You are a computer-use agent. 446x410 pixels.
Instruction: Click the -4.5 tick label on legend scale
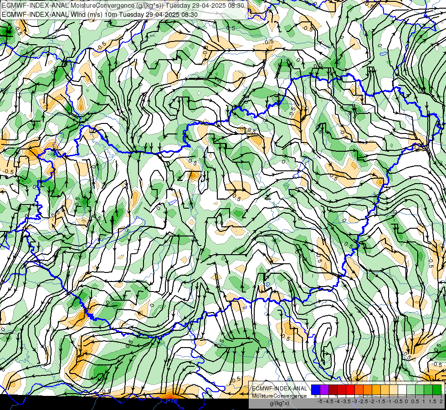tap(328, 401)
